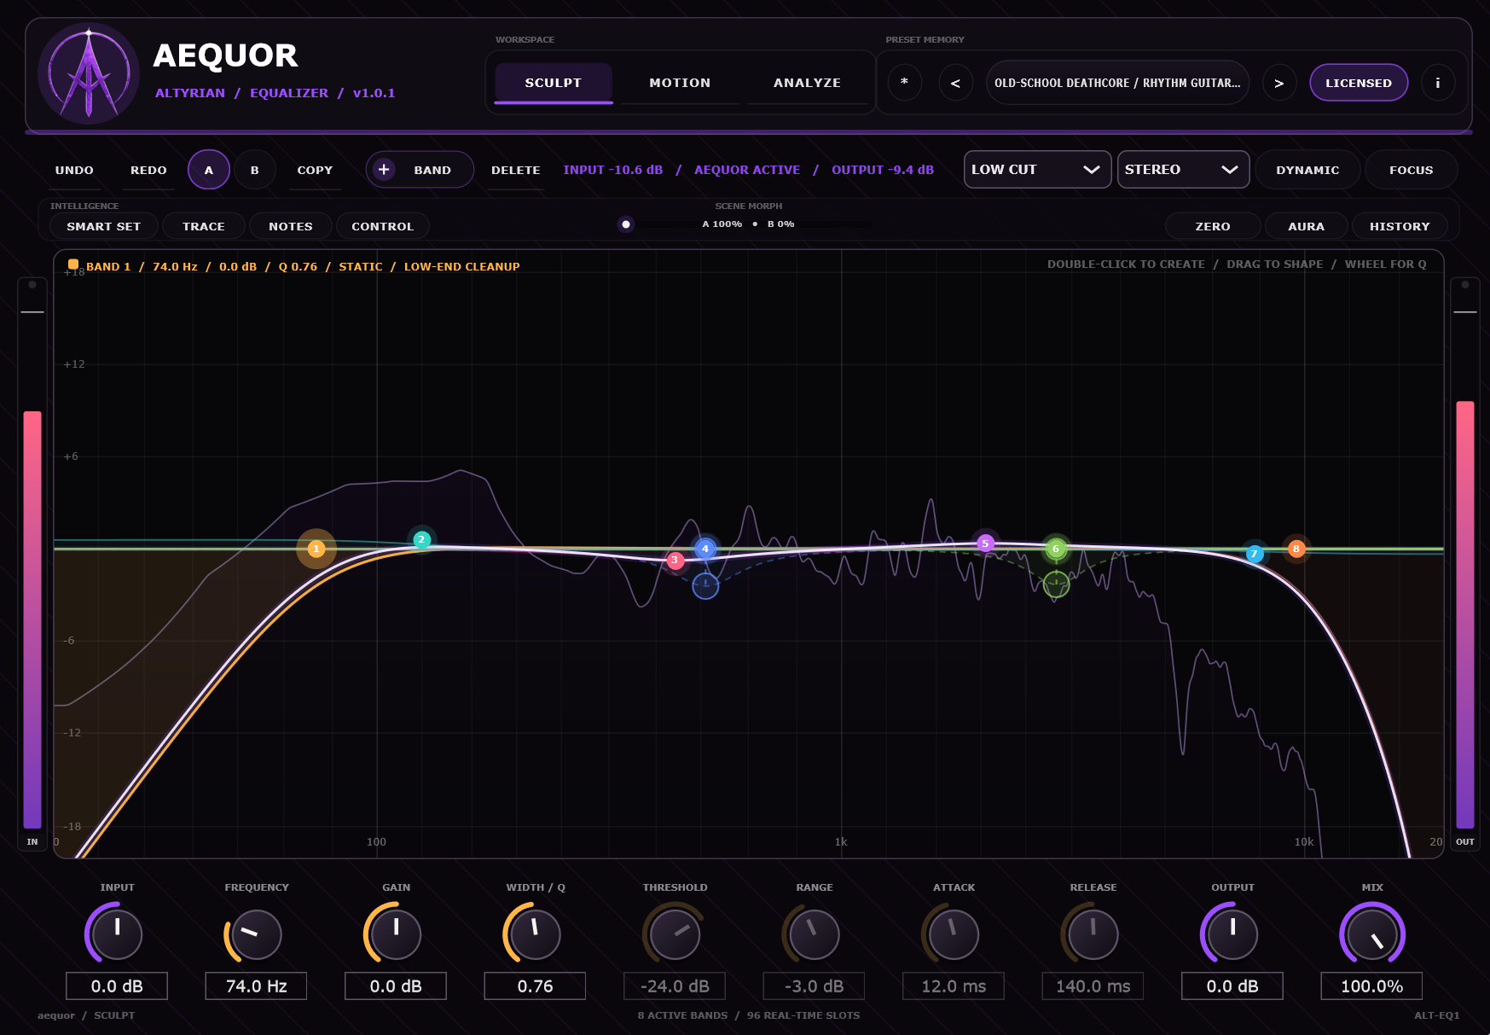The height and width of the screenshot is (1035, 1490).
Task: Open the info 'i' button
Action: [x=1438, y=83]
